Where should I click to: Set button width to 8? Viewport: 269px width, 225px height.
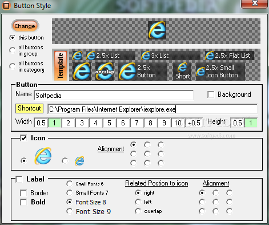tap(150, 123)
